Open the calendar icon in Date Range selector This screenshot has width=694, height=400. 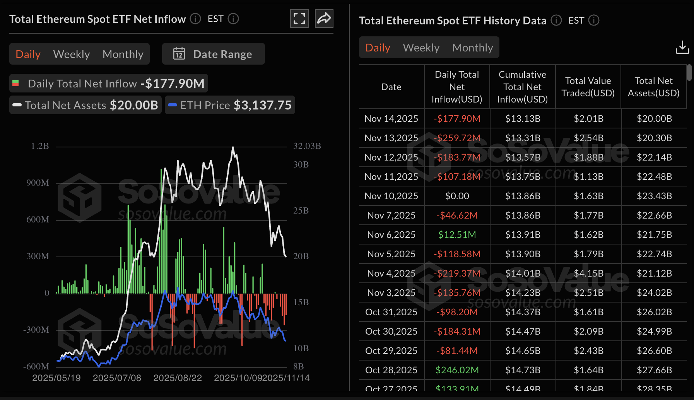tap(179, 54)
